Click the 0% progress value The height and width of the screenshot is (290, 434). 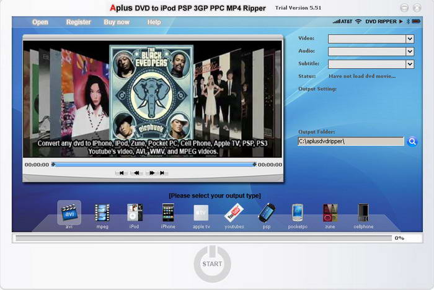click(399, 238)
